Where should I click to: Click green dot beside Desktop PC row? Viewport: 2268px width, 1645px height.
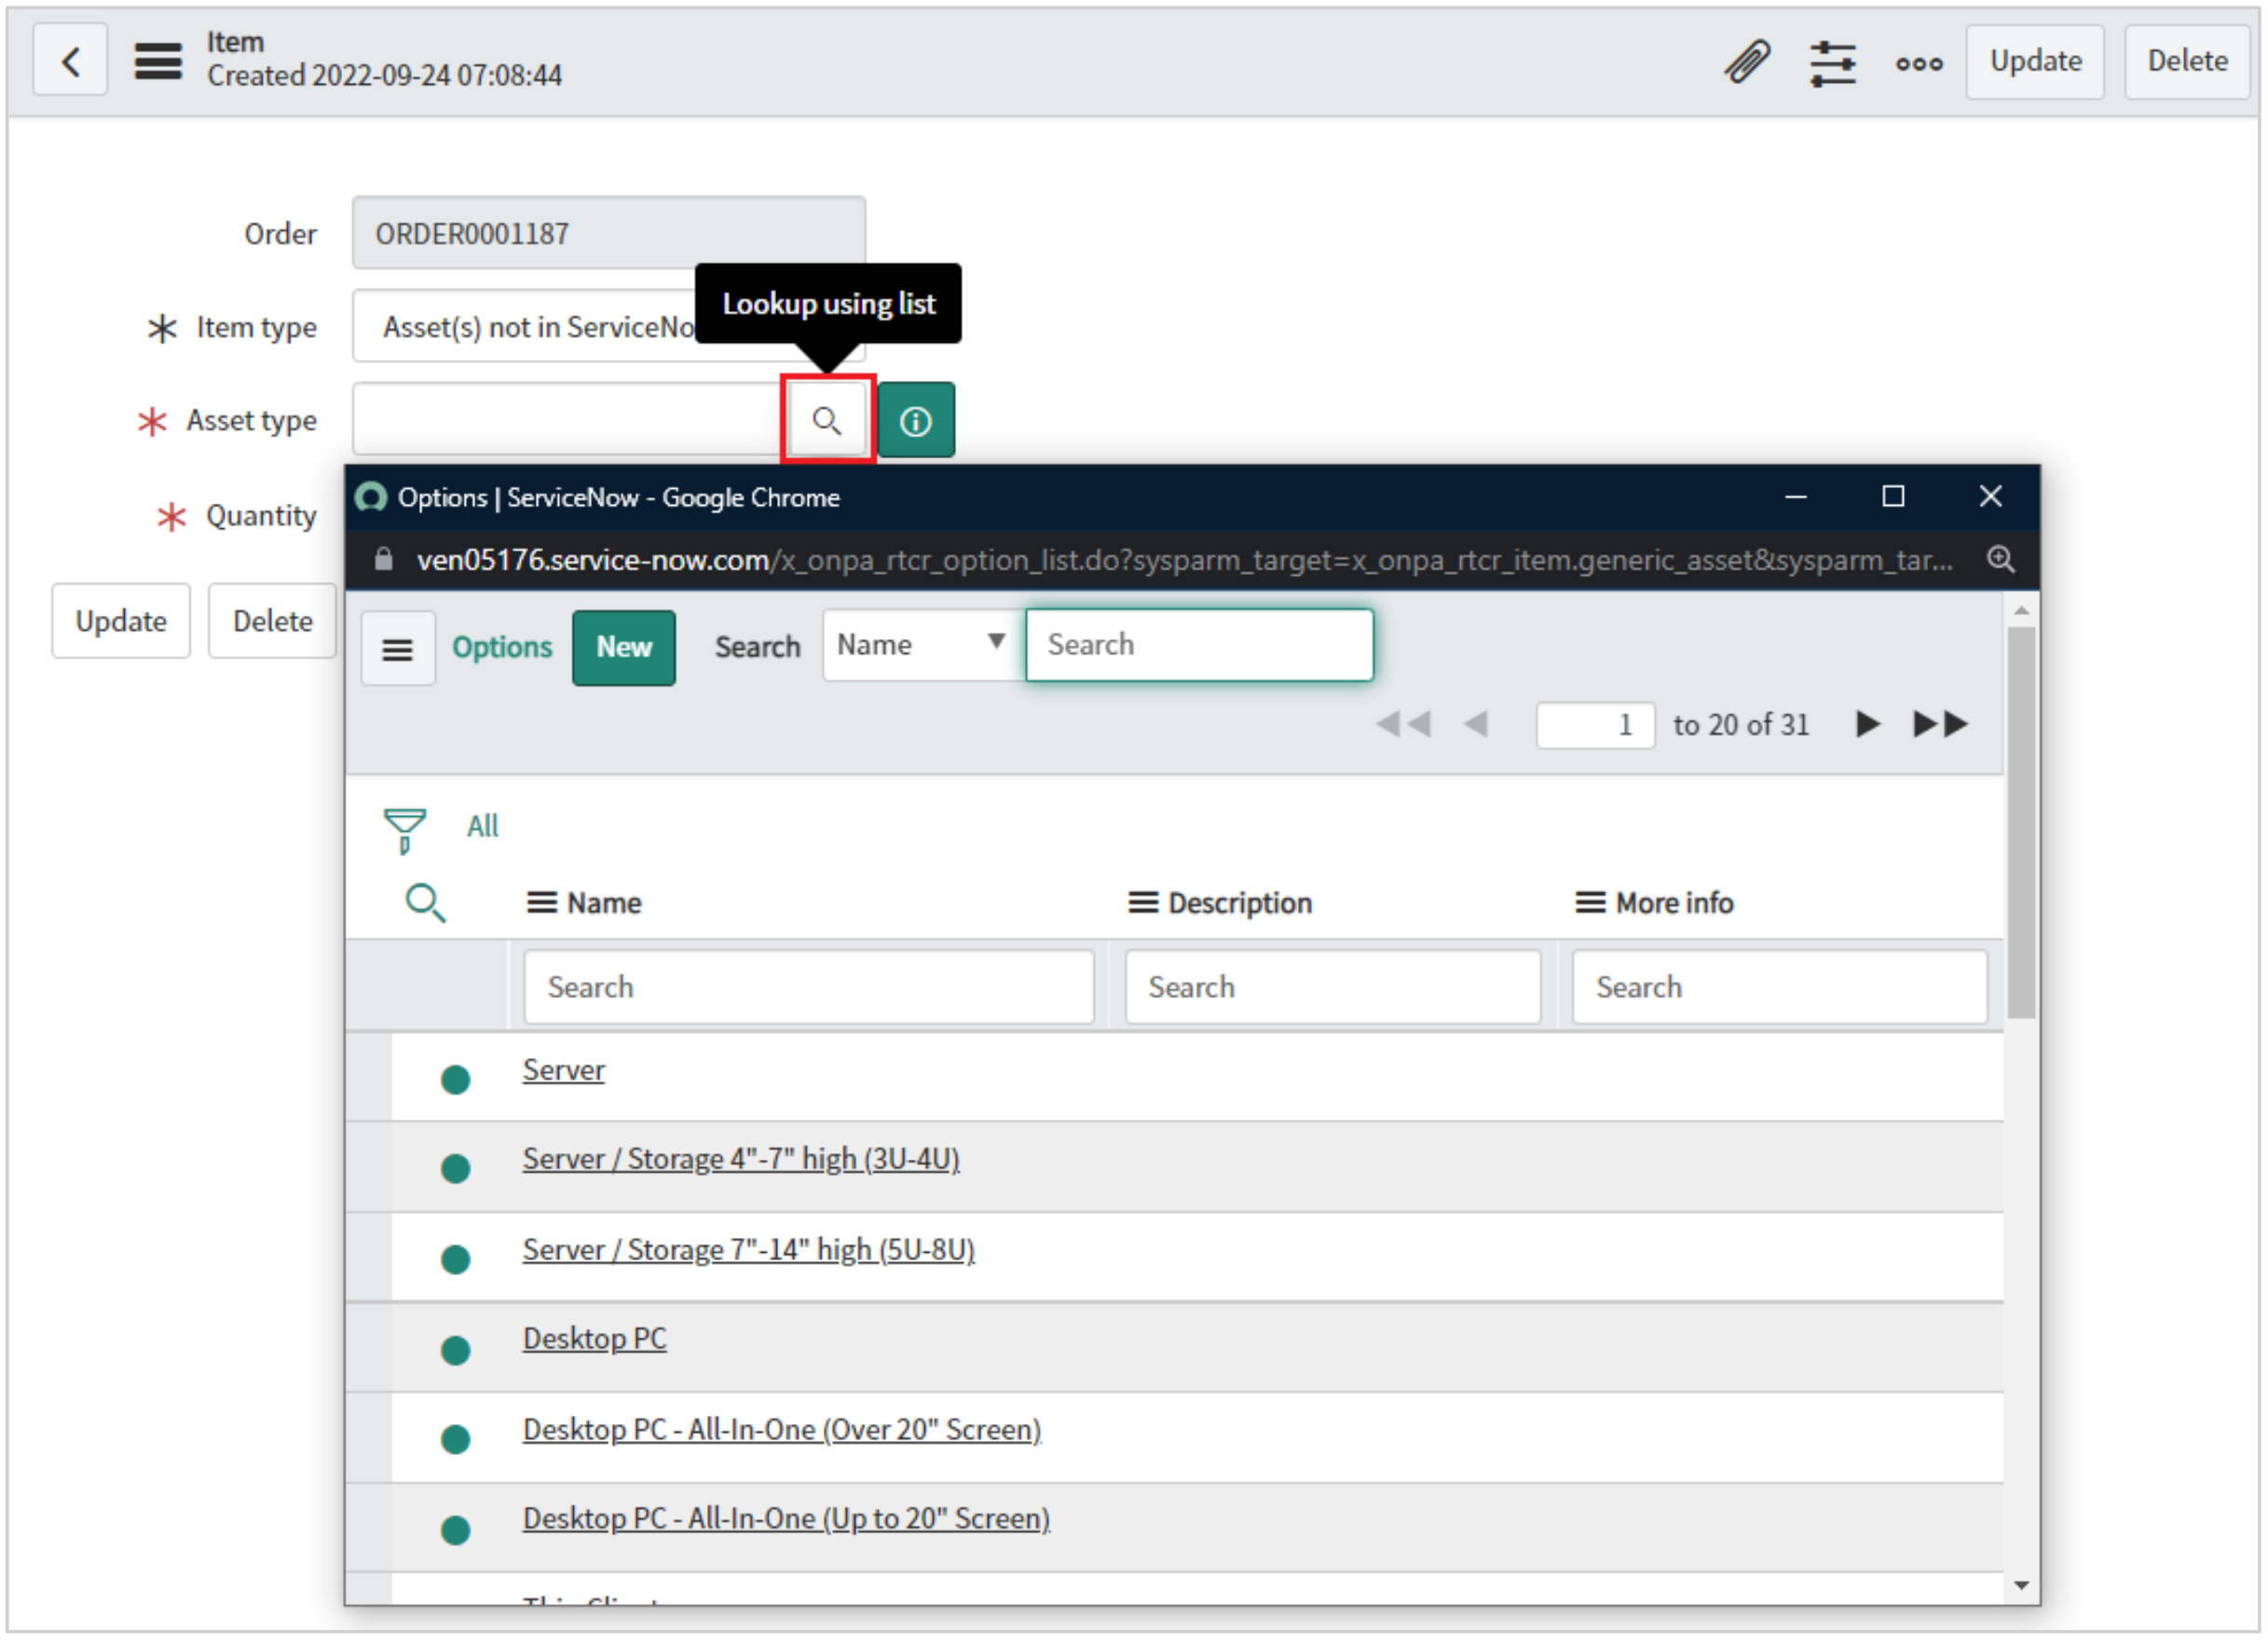pos(456,1352)
